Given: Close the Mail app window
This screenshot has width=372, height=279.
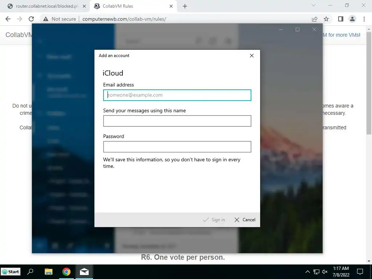Looking at the screenshot, I should 314,29.
